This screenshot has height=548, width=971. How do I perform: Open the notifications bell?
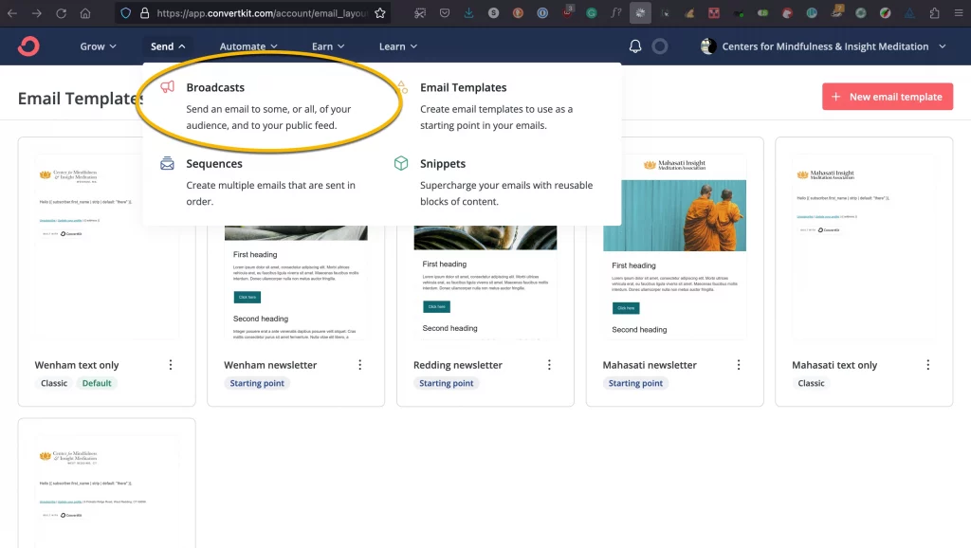pos(635,46)
